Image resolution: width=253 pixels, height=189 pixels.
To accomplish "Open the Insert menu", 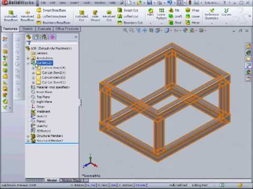I will (x=74, y=3).
